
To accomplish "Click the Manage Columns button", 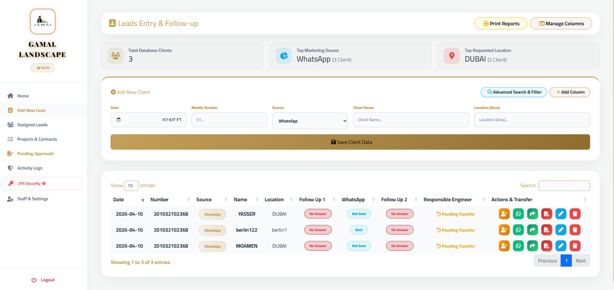I will [561, 23].
